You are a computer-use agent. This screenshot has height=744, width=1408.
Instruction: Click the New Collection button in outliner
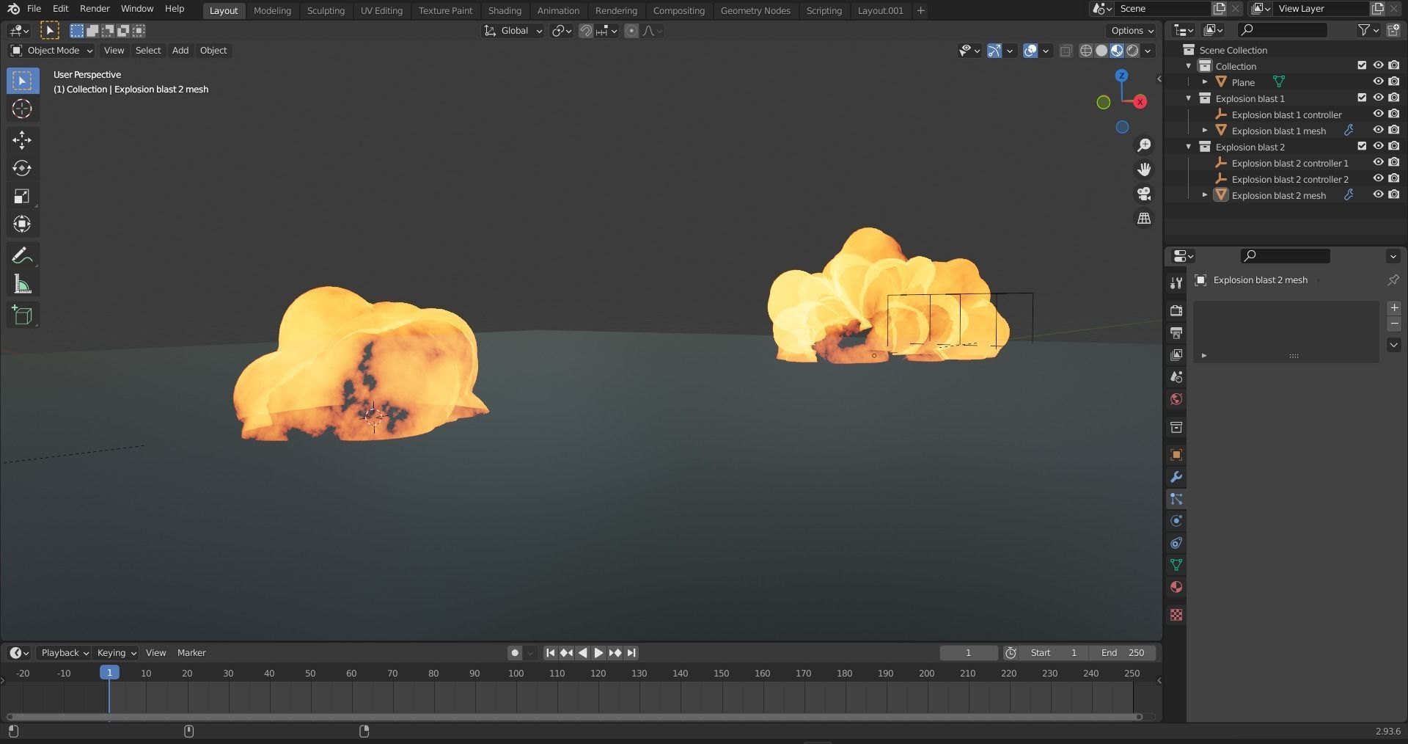pyautogui.click(x=1396, y=29)
